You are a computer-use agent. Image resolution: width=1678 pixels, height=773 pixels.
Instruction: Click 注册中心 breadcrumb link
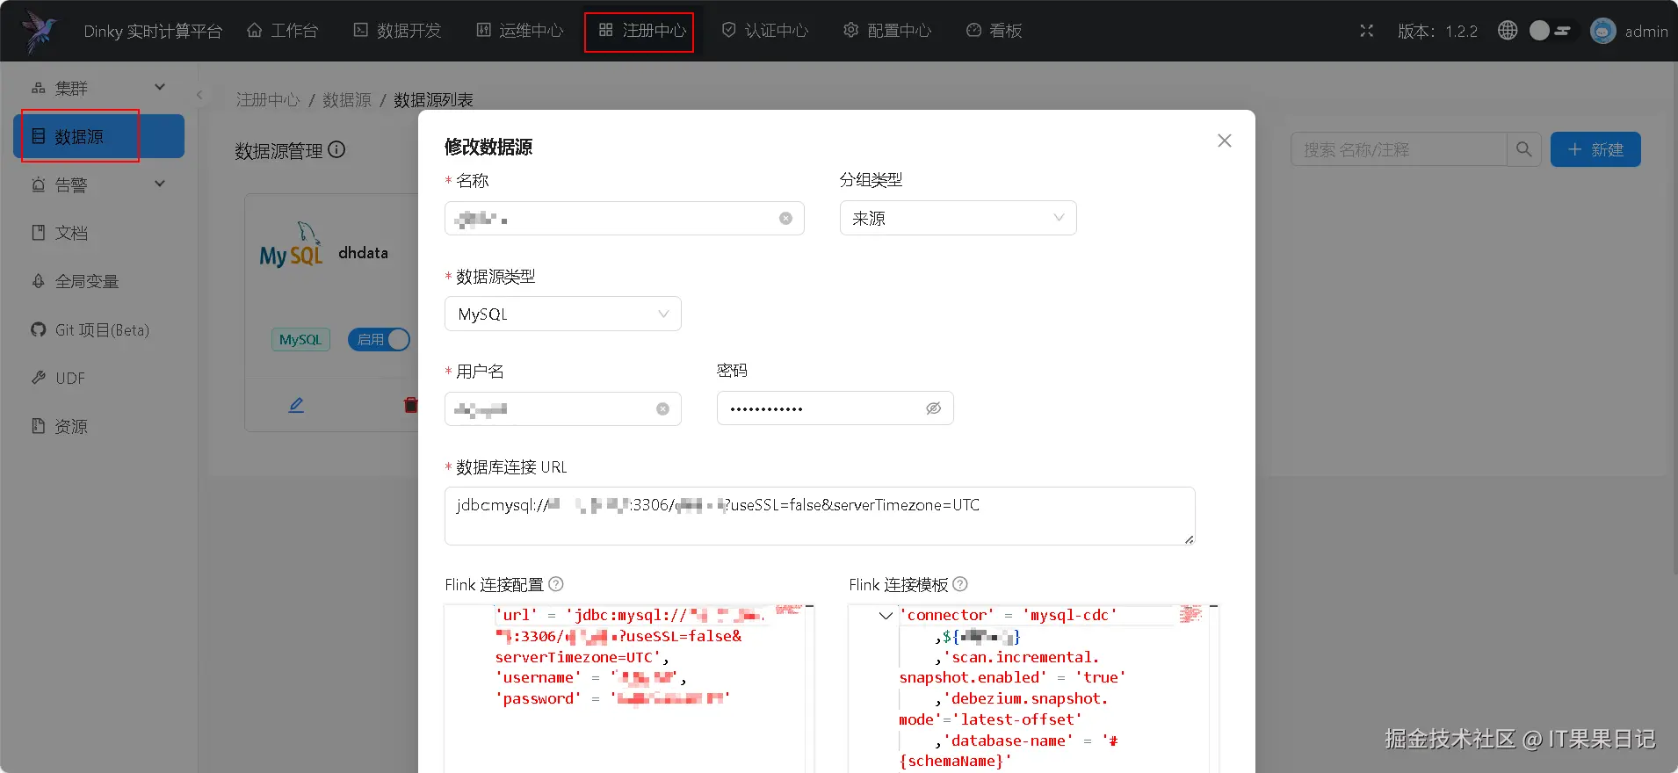268,100
